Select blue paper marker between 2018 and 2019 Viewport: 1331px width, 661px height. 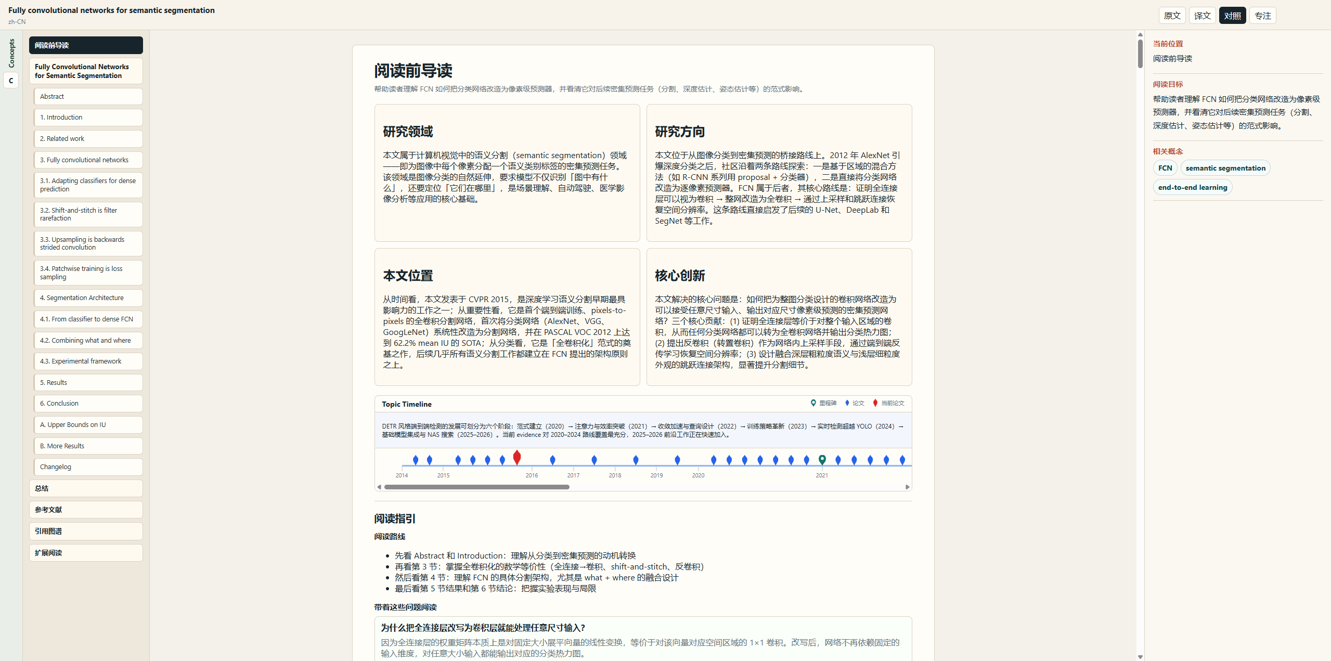coord(636,460)
